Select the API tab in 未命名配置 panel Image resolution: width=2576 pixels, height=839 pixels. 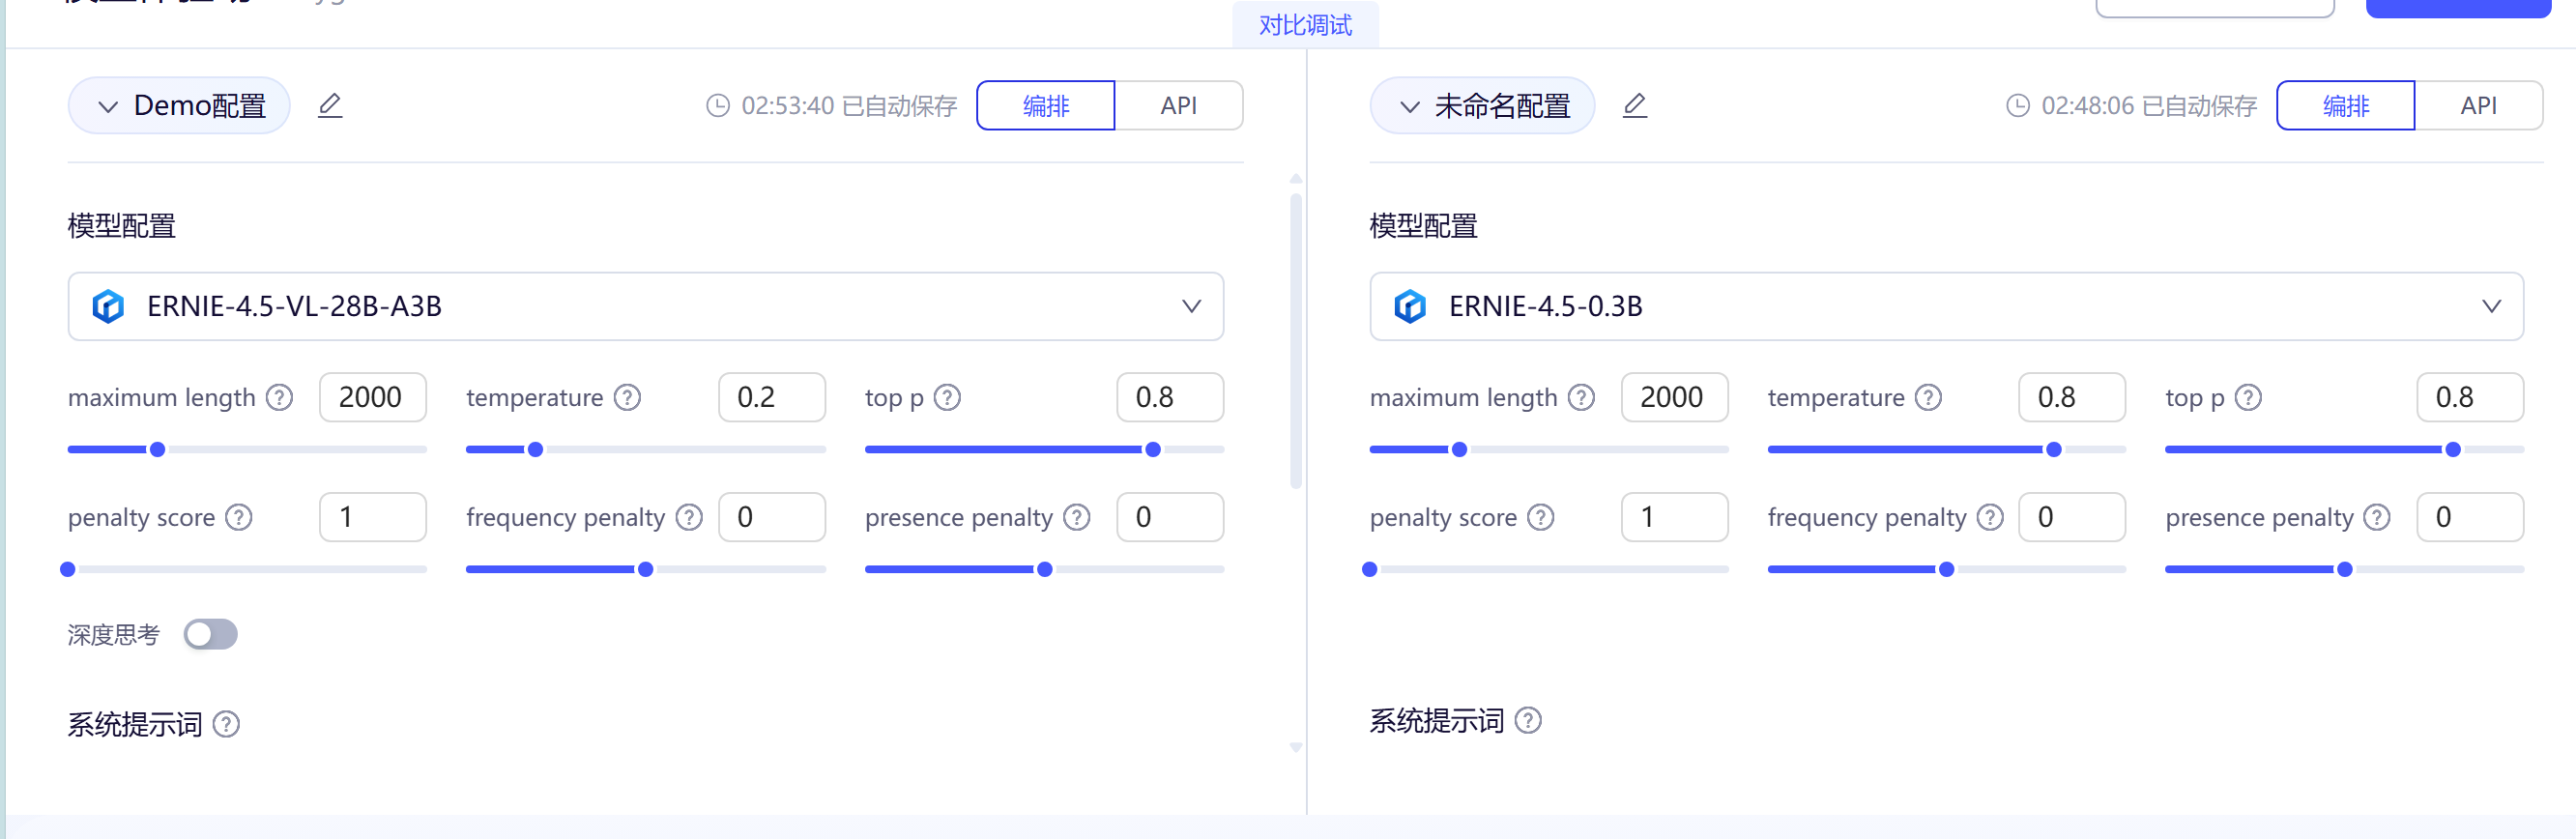pyautogui.click(x=2479, y=106)
